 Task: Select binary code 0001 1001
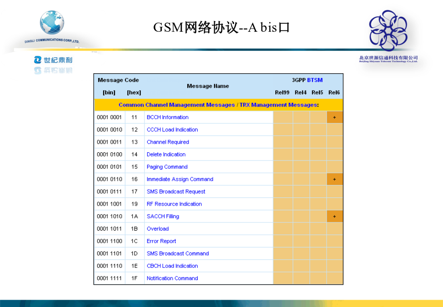coord(110,204)
